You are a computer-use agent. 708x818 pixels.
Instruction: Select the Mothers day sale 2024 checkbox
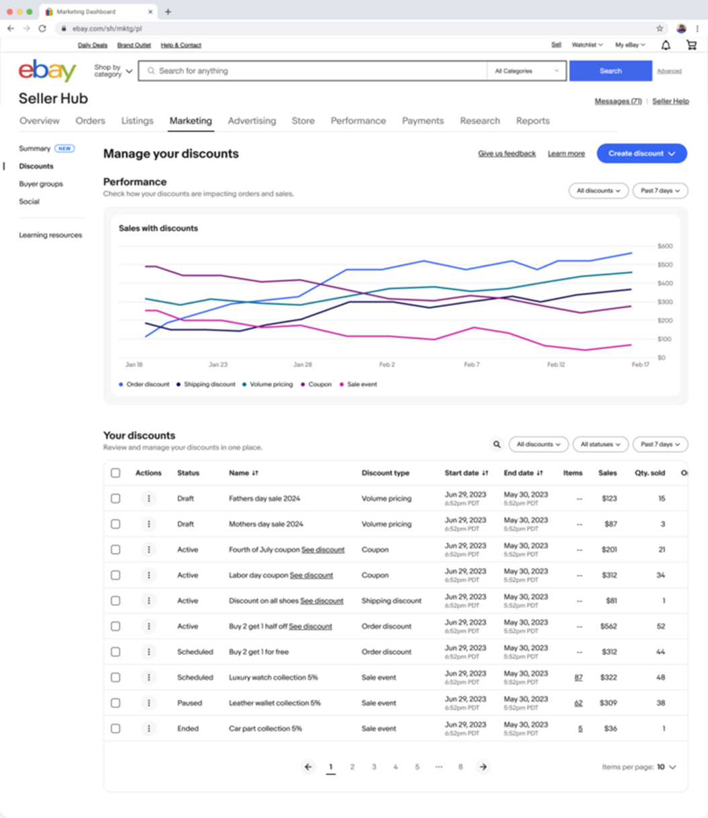coord(115,524)
